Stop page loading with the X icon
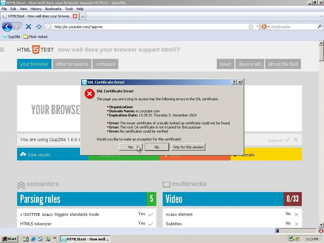 pos(28,27)
